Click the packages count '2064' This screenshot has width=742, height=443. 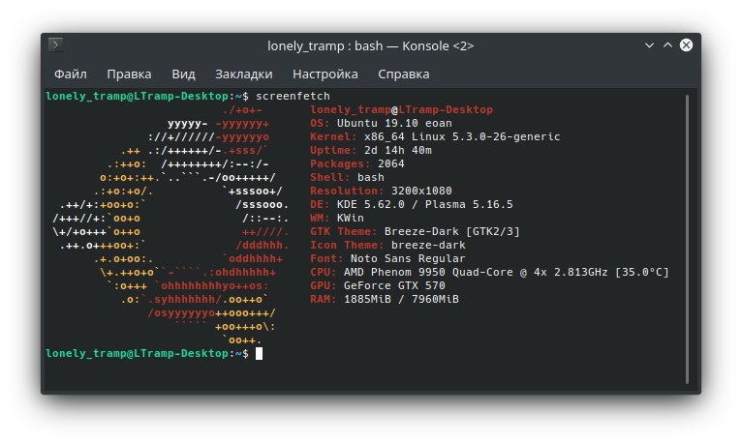pyautogui.click(x=391, y=163)
